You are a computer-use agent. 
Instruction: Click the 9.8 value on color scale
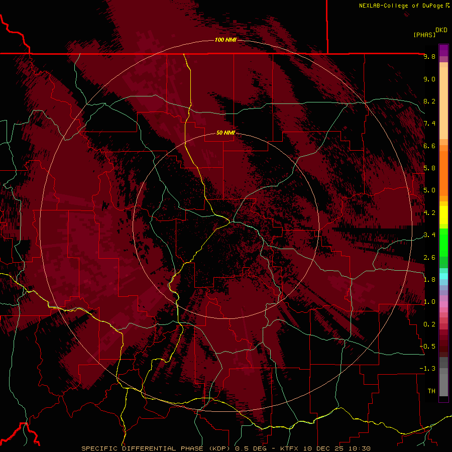point(429,57)
